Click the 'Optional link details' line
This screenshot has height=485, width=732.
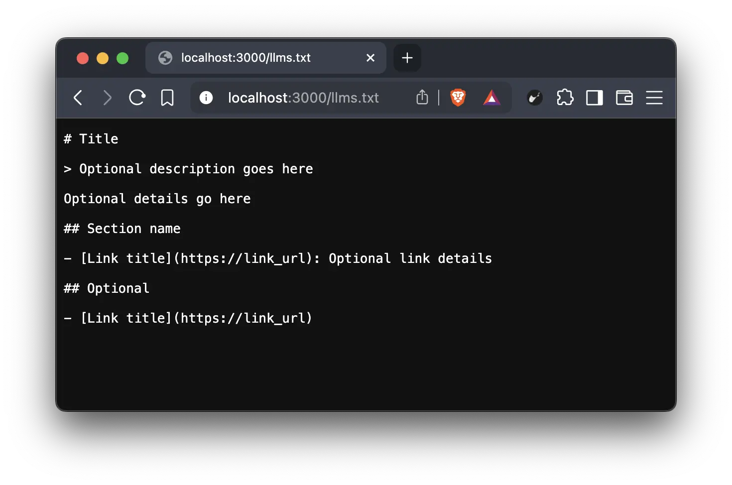click(x=278, y=258)
